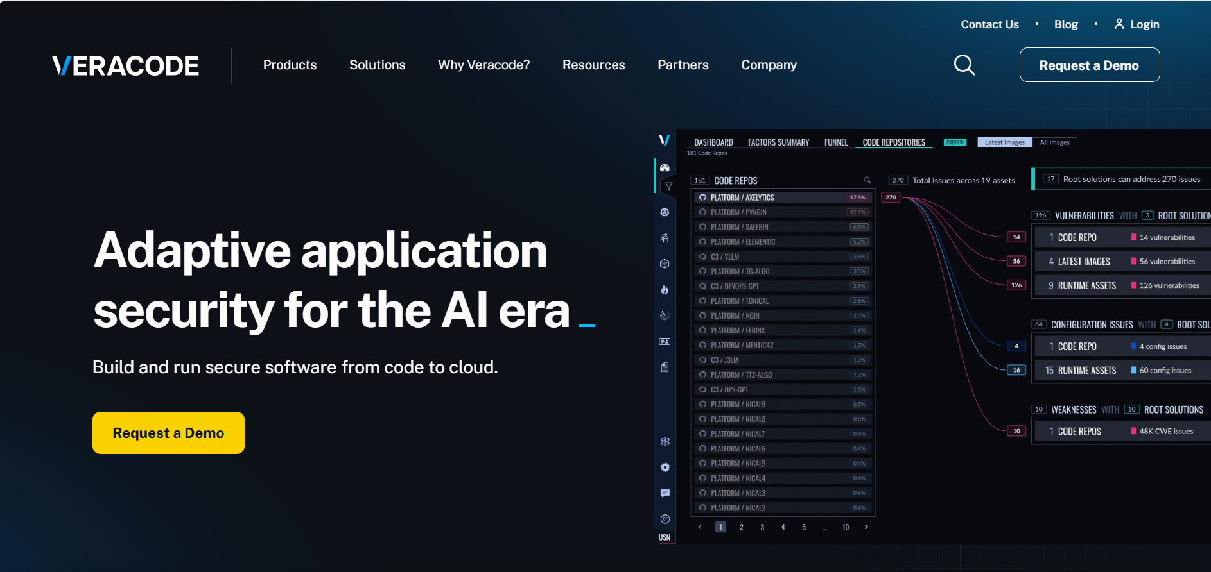
Task: Go to page 10 of code repos
Action: coord(845,527)
